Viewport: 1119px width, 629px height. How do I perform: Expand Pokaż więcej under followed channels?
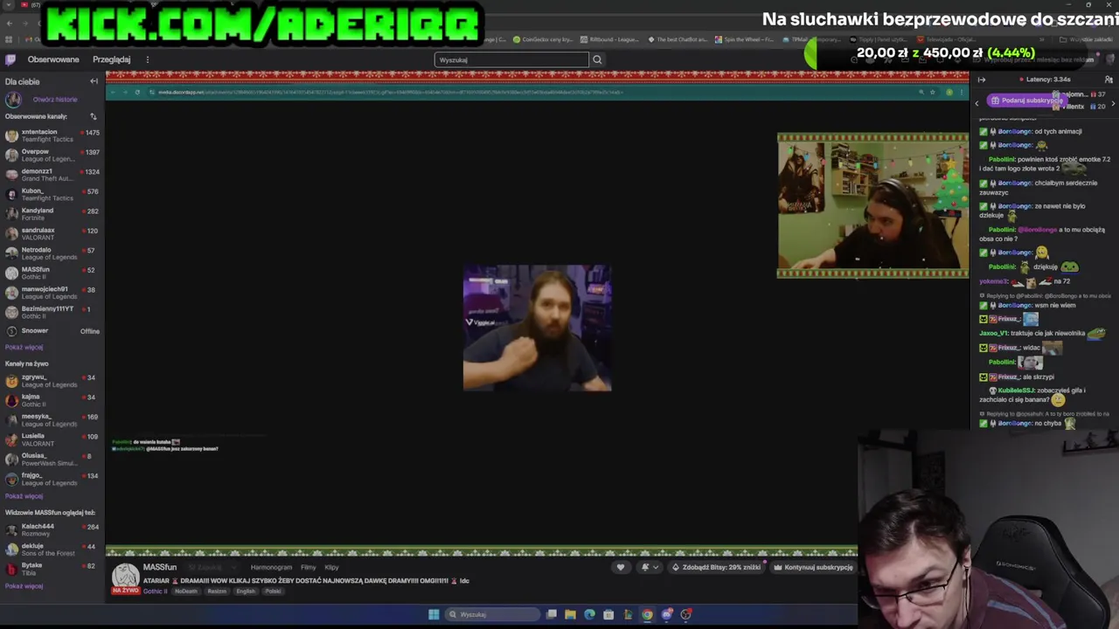24,347
